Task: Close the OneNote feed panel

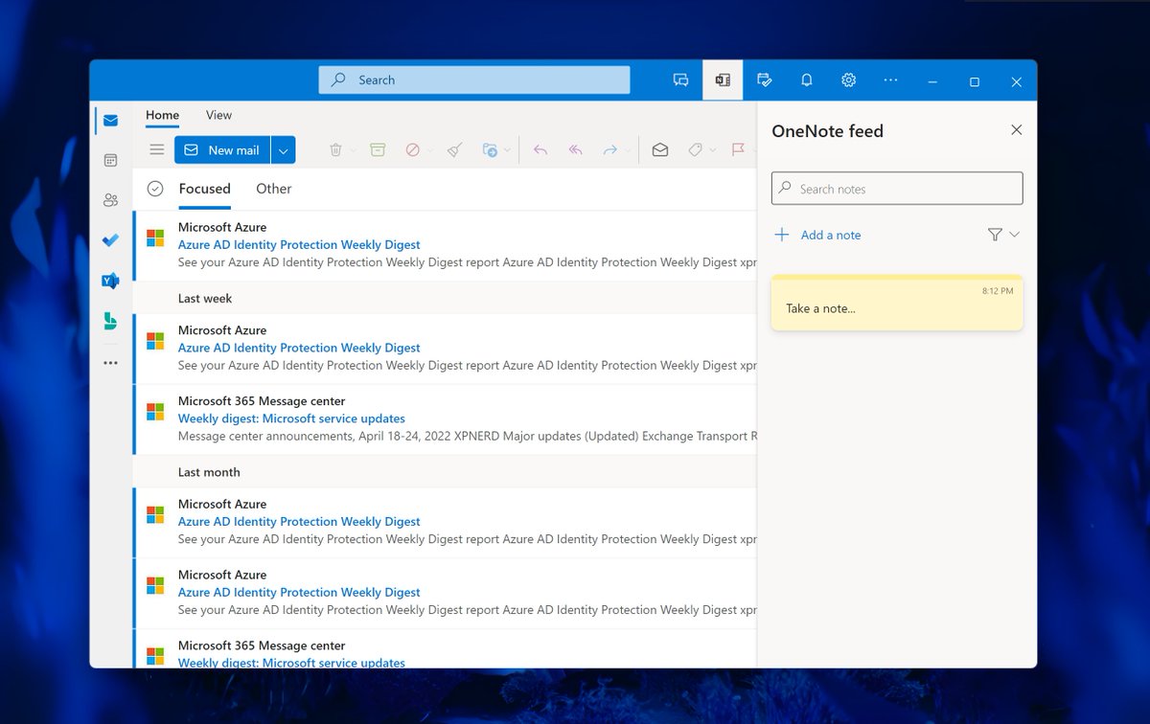Action: [1017, 130]
